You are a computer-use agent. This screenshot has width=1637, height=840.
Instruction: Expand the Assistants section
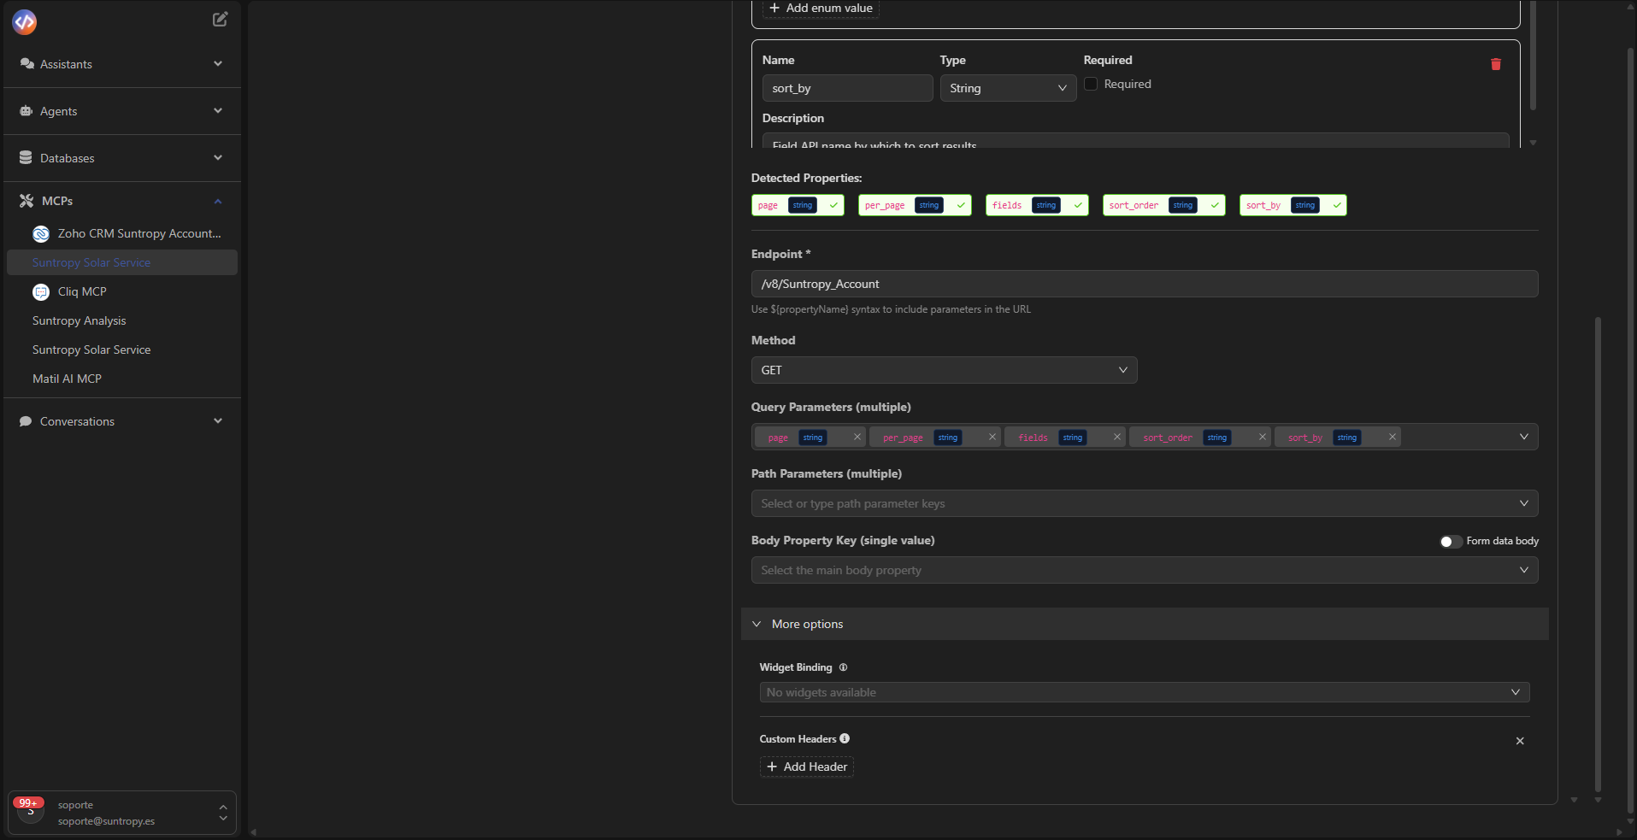[x=218, y=64]
